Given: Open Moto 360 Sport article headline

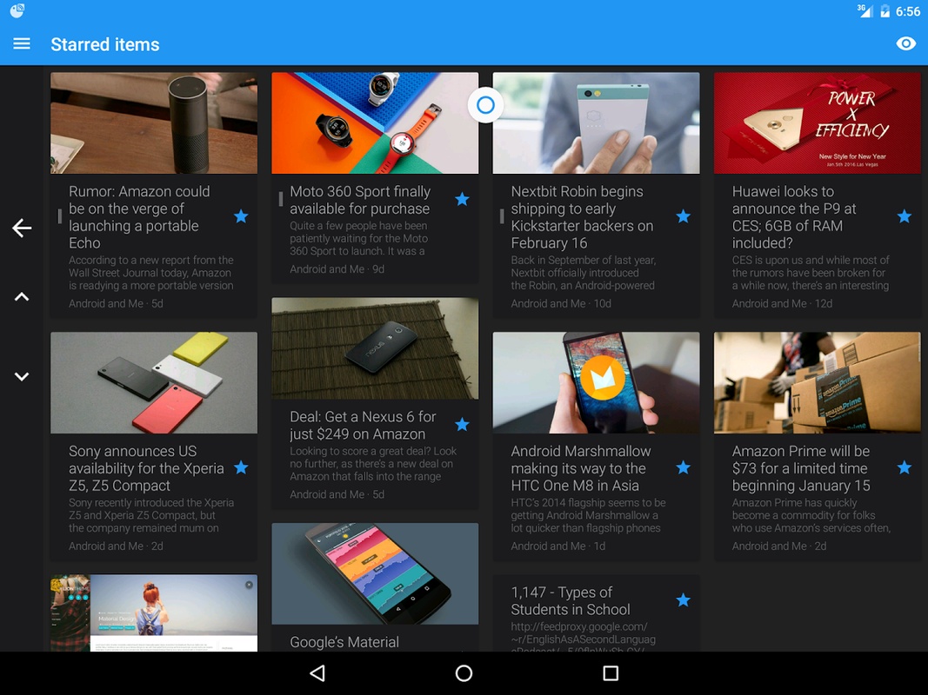Looking at the screenshot, I should [360, 200].
